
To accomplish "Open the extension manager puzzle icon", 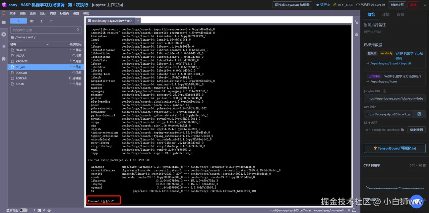I will (4, 58).
